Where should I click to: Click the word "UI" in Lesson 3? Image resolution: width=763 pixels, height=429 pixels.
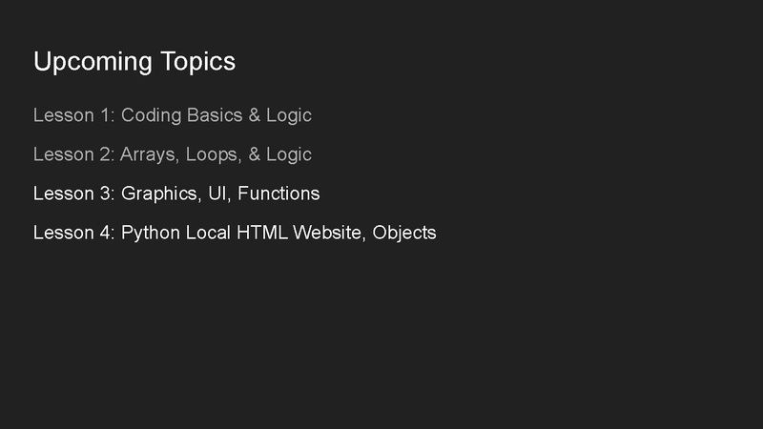pos(220,194)
